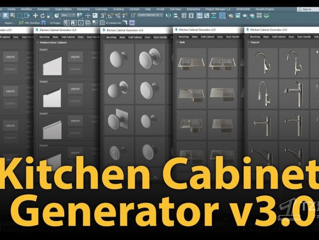Select Wall Cabinet tab in Sink window

coord(207,37)
